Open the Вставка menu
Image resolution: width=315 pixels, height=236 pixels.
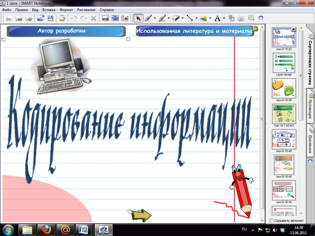(x=49, y=10)
